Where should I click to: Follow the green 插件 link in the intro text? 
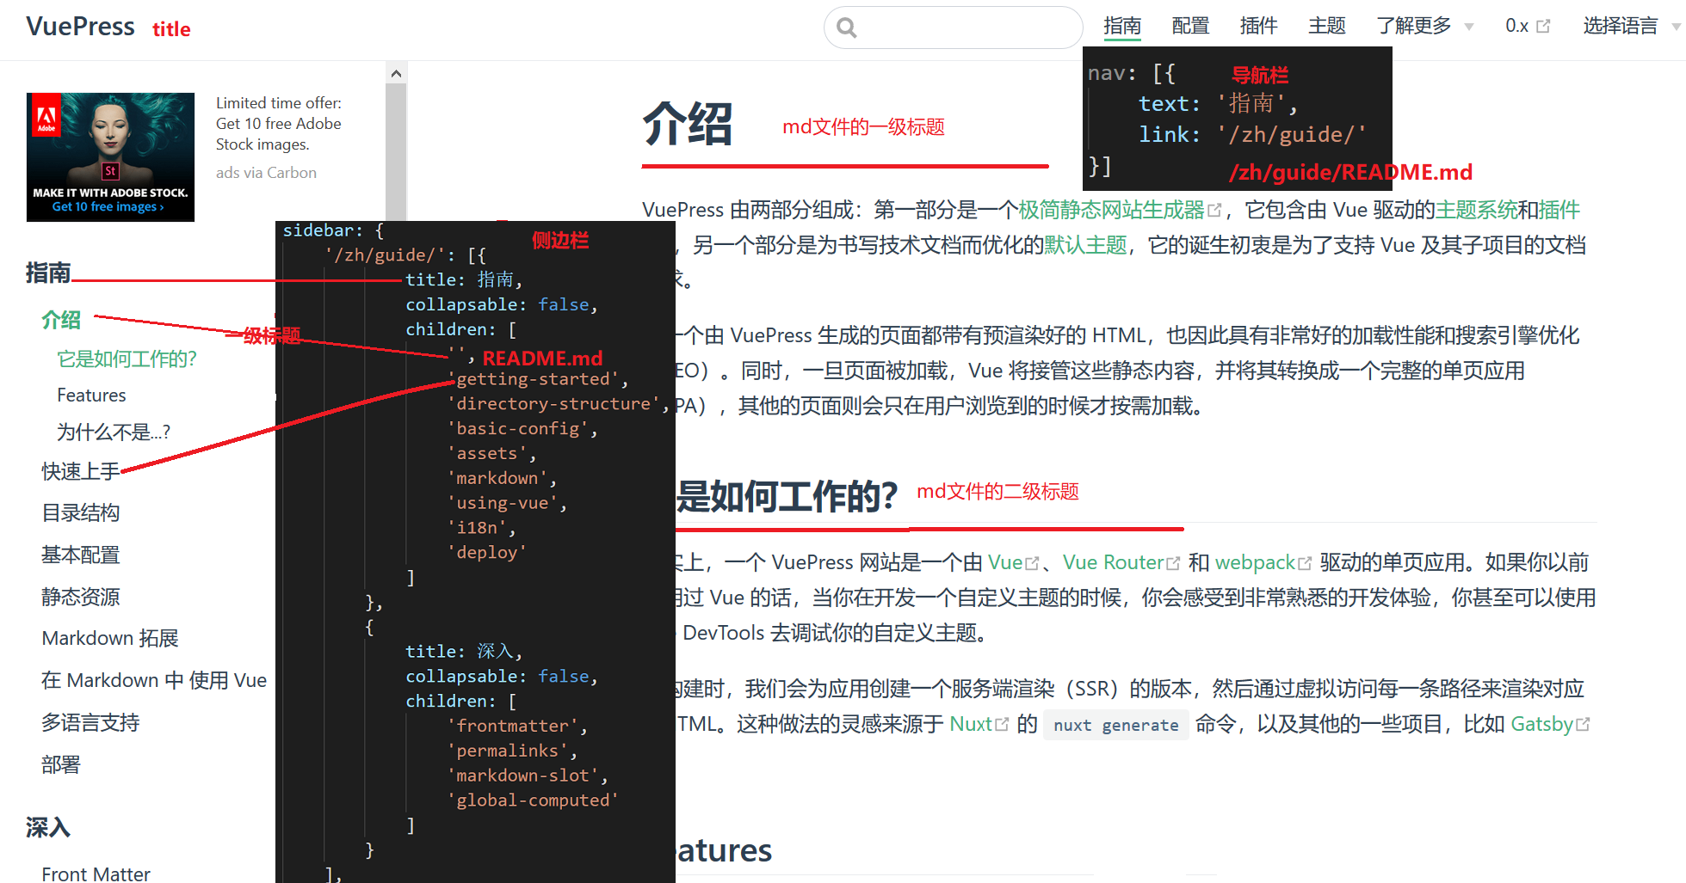pyautogui.click(x=1559, y=210)
